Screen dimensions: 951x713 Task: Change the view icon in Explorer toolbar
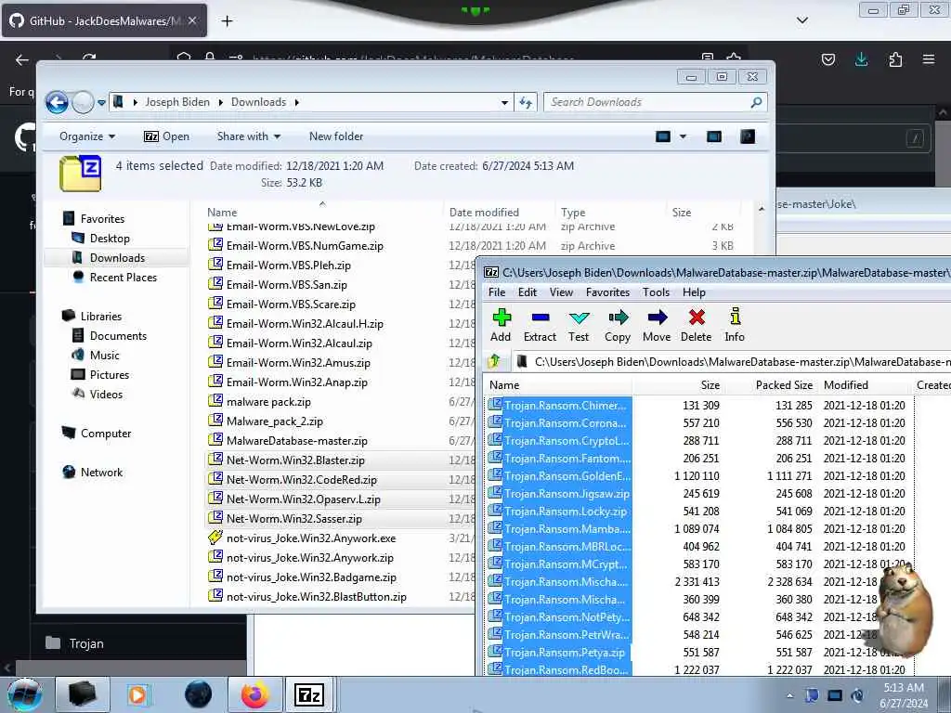663,136
